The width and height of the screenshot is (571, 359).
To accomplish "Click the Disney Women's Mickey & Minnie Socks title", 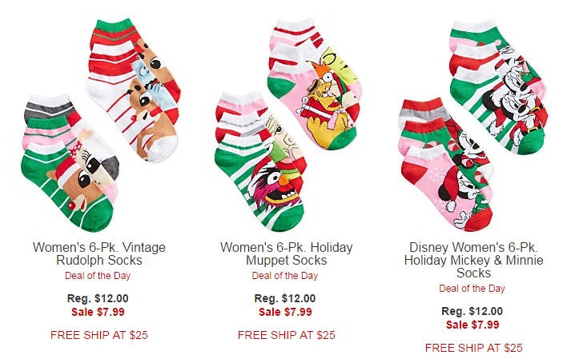I will (473, 260).
